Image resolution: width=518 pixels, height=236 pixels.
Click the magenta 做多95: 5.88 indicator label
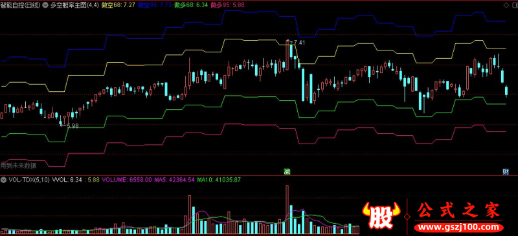click(227, 5)
